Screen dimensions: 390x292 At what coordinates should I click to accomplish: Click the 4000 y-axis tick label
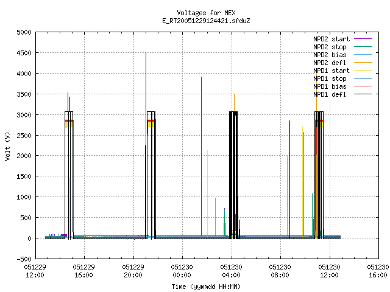24,74
